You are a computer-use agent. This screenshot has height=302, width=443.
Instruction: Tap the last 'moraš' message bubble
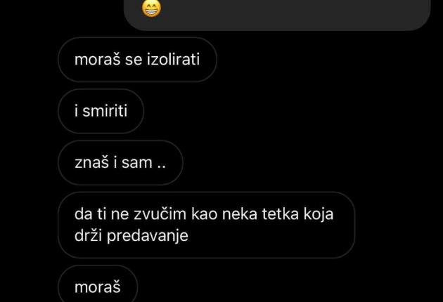98,285
